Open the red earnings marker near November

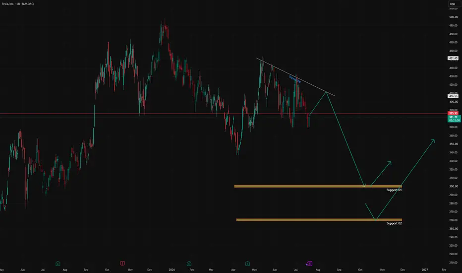122,263
